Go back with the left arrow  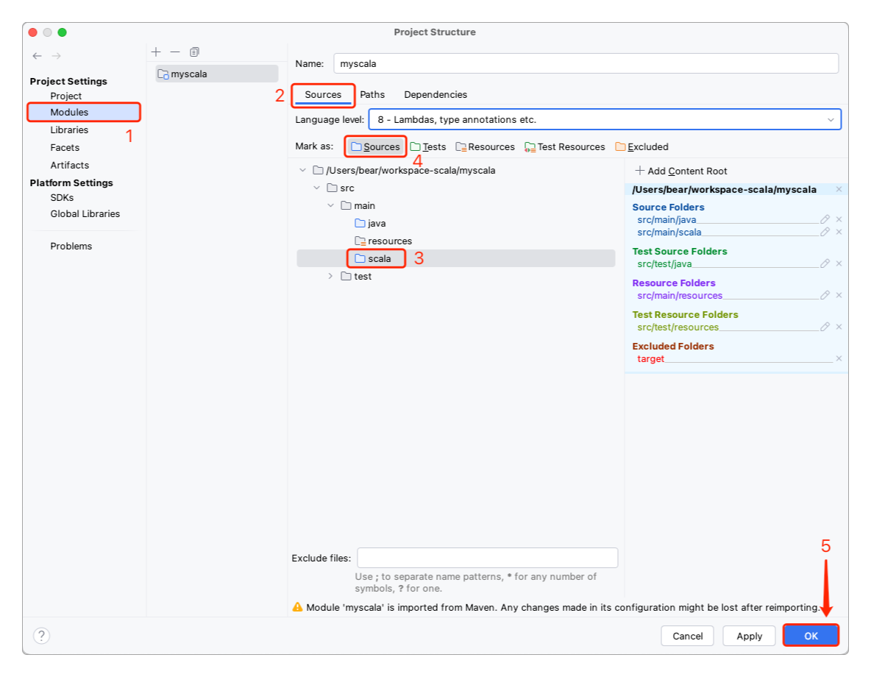coord(38,56)
